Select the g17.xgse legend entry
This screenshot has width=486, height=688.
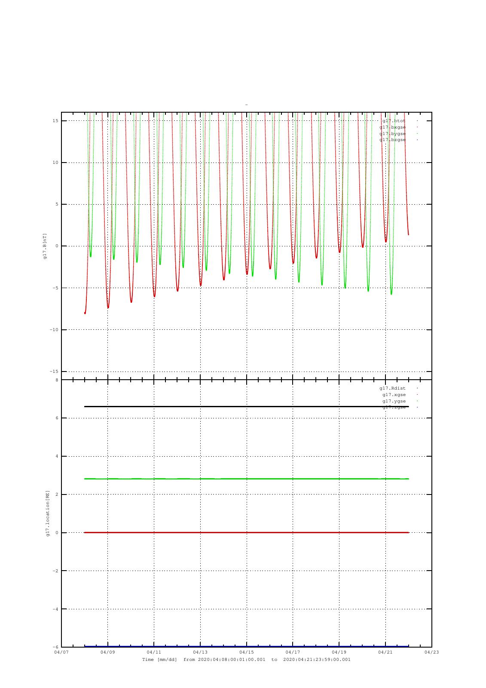(394, 395)
